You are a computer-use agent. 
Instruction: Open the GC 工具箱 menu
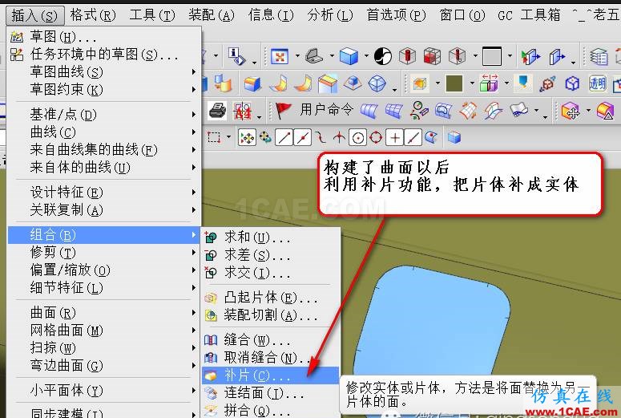[x=529, y=15]
